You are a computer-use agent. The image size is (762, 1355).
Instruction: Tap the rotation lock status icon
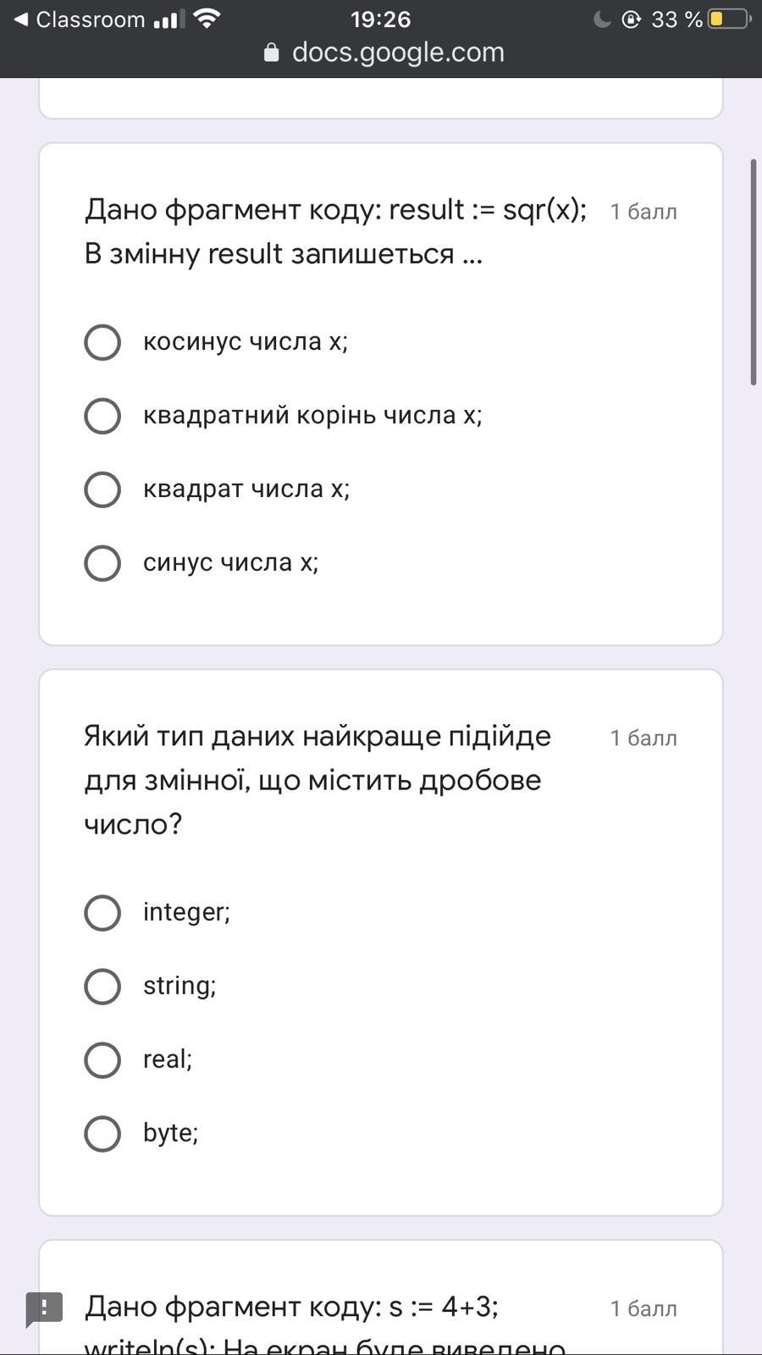pos(631,19)
